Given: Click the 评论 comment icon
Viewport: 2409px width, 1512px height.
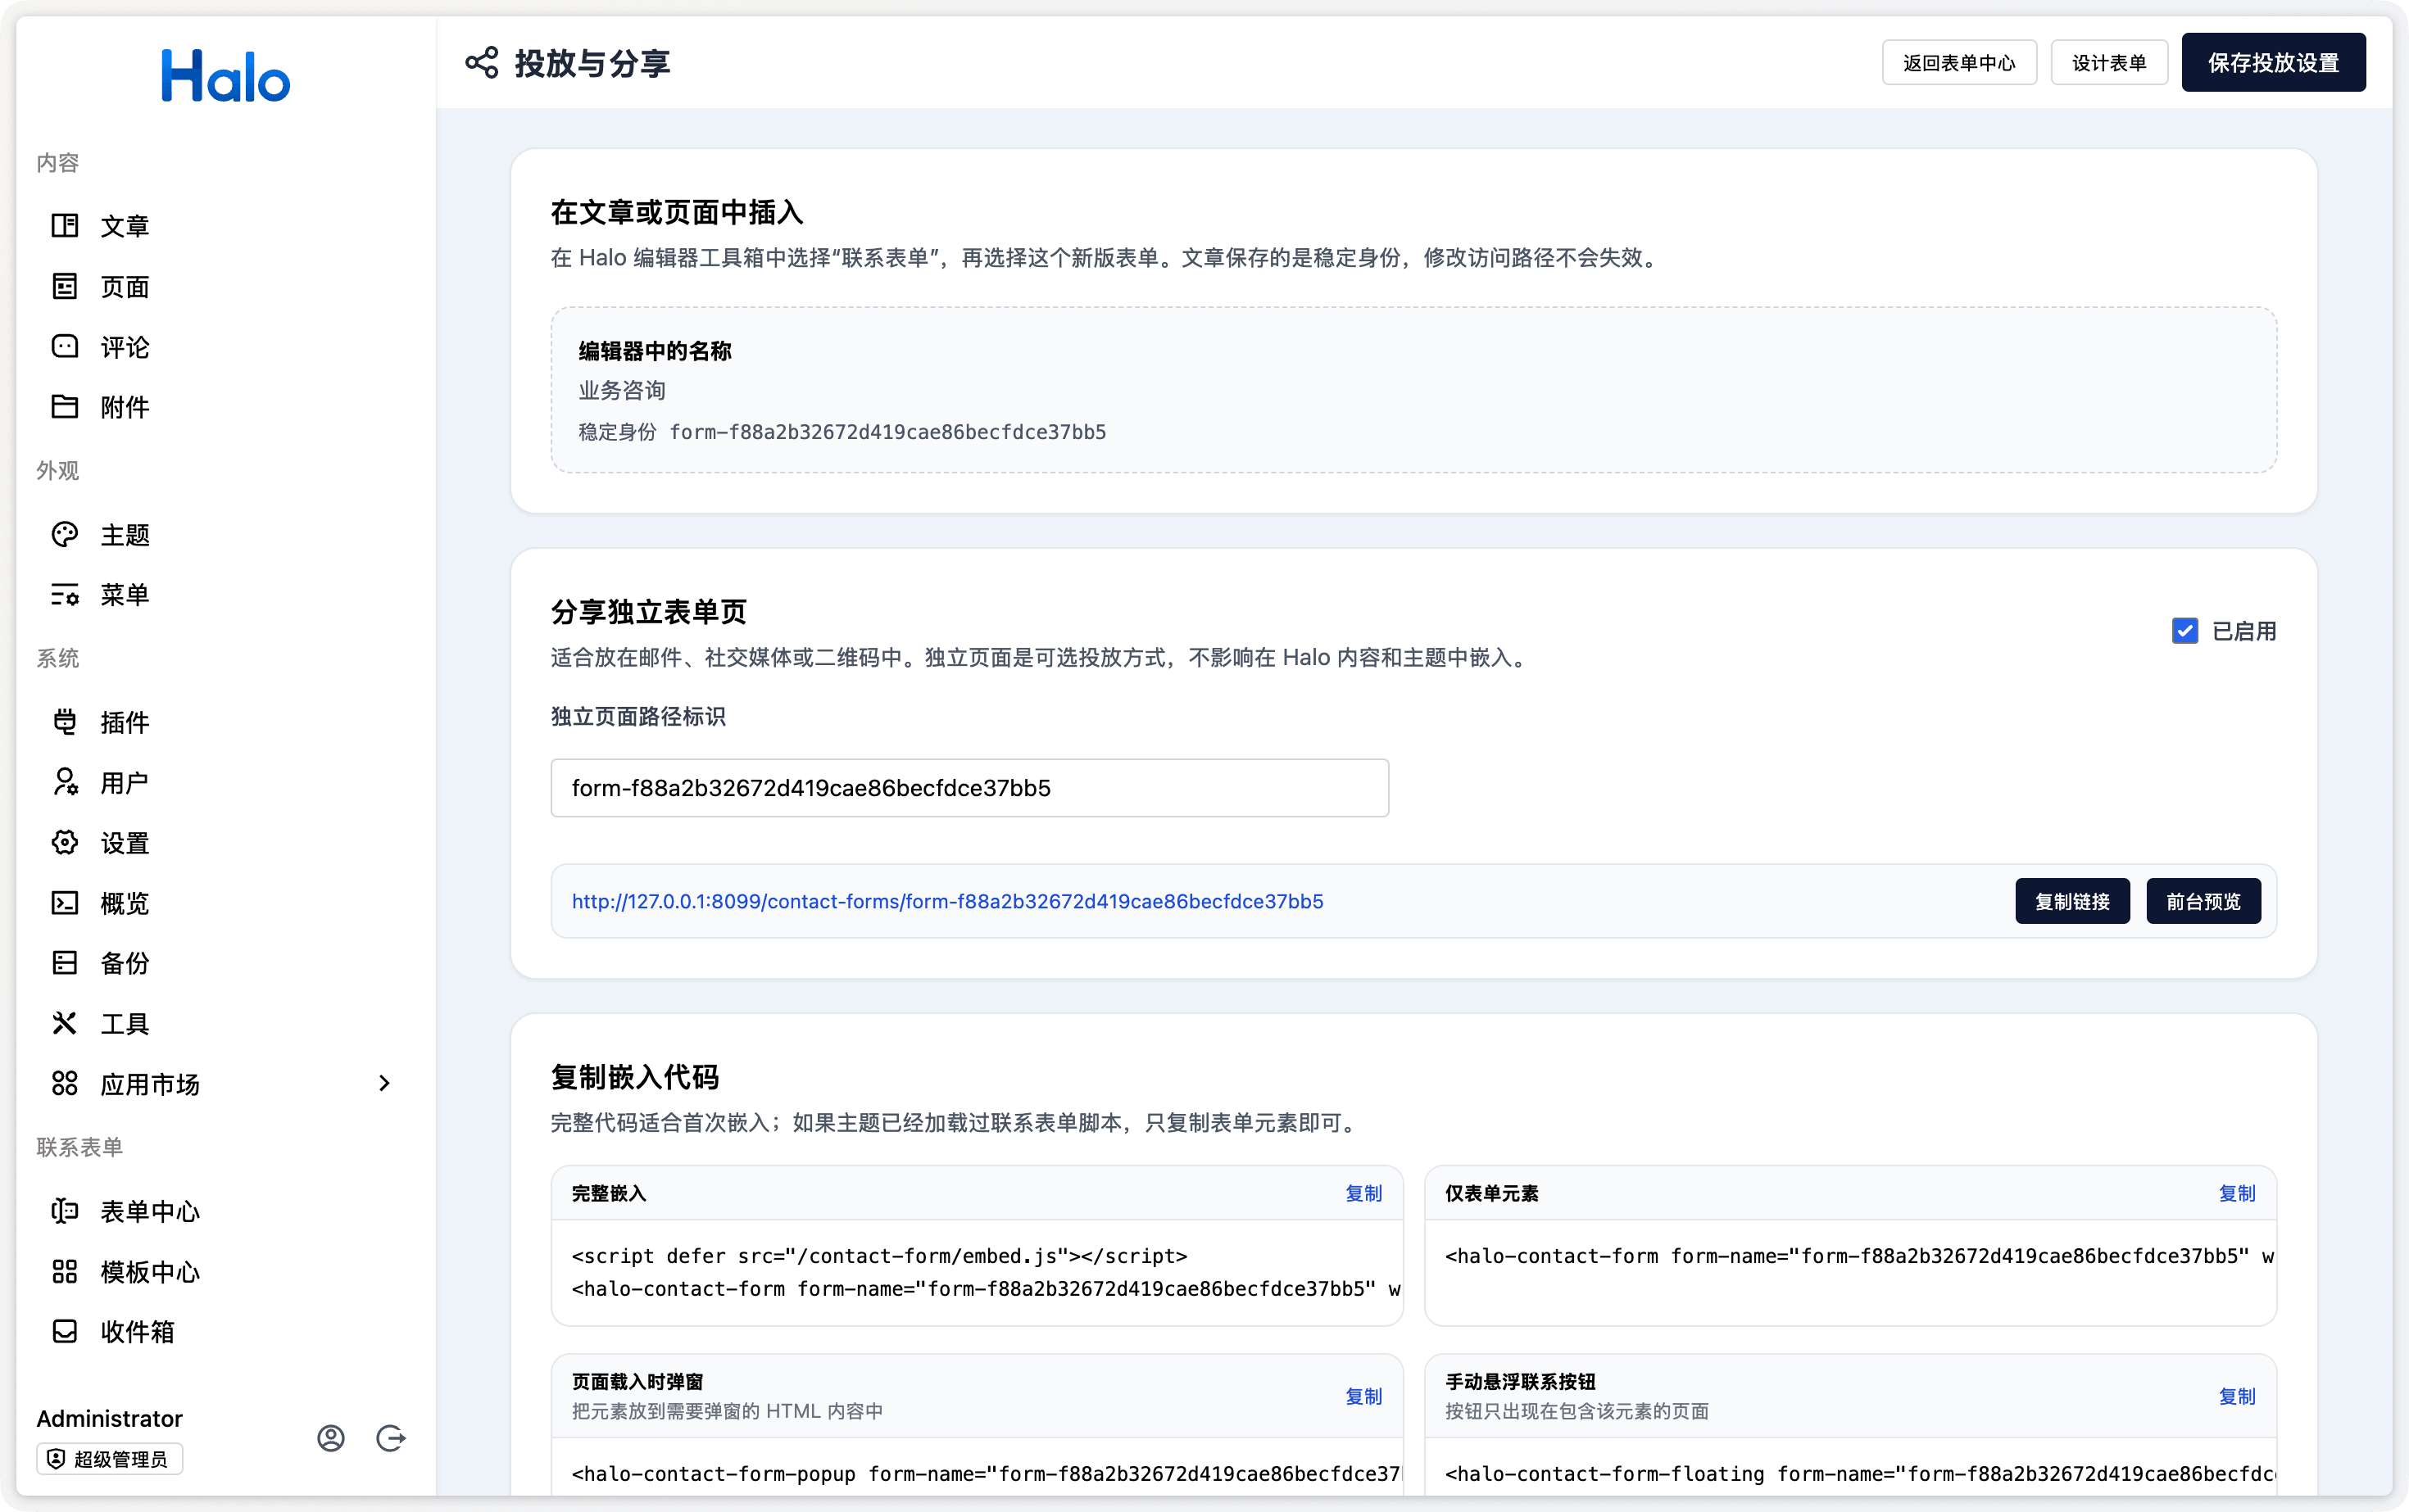Looking at the screenshot, I should tap(65, 347).
